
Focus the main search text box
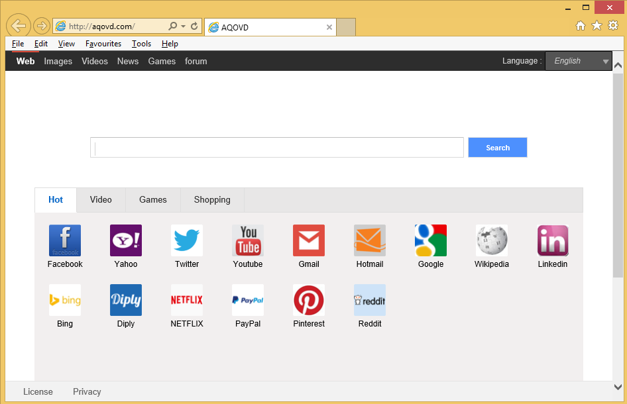pos(276,148)
